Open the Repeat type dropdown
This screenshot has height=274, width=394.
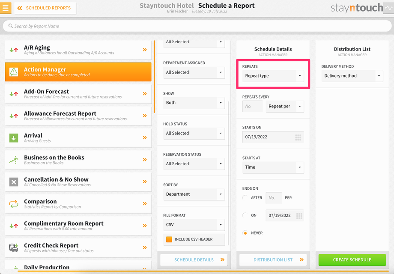pyautogui.click(x=273, y=76)
